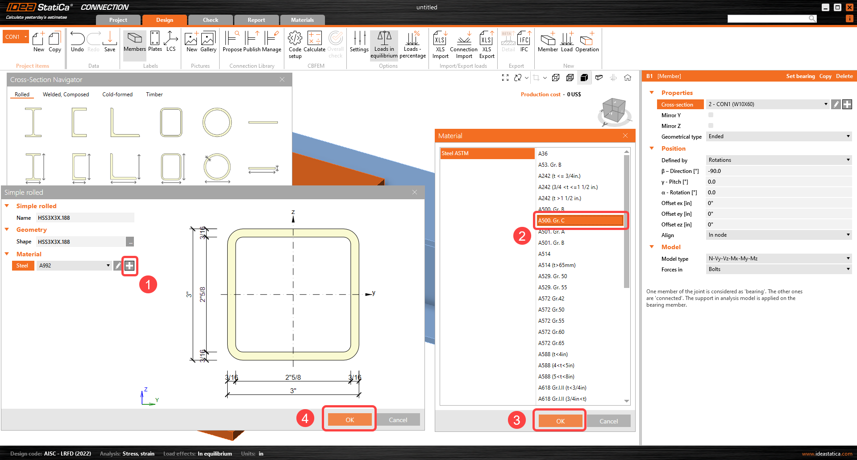Select steel grade A572 Gr.50 from the list
The height and width of the screenshot is (460, 857).
[x=552, y=309]
